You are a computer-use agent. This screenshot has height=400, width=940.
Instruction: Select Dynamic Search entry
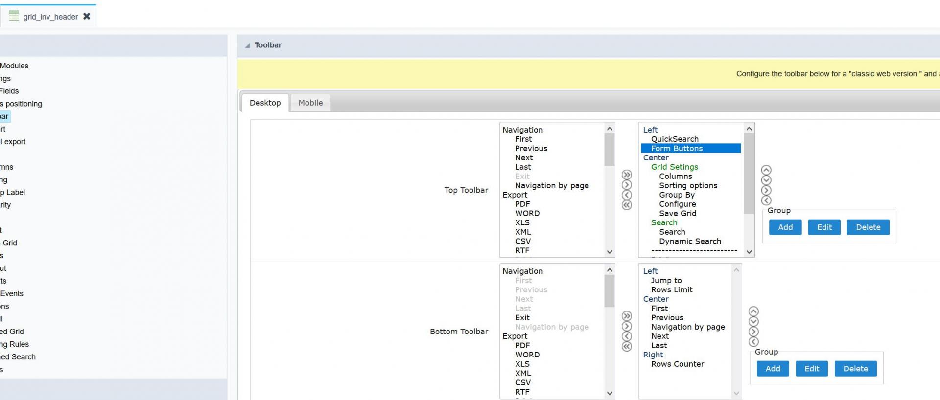pyautogui.click(x=690, y=241)
